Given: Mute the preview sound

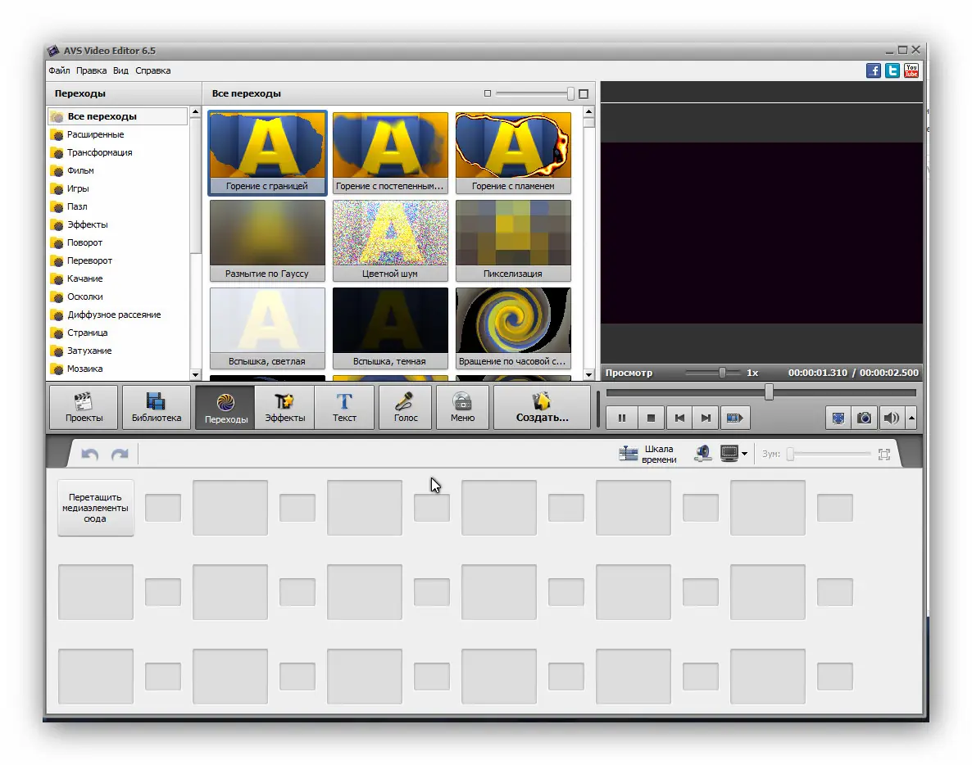Looking at the screenshot, I should 891,418.
